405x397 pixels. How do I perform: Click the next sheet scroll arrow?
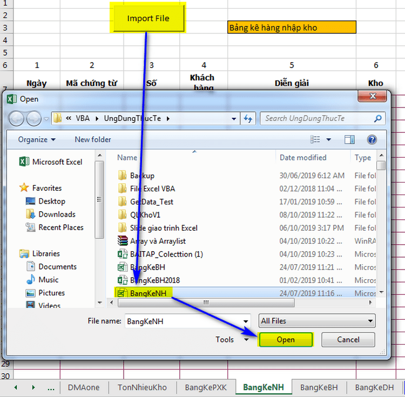click(33, 387)
